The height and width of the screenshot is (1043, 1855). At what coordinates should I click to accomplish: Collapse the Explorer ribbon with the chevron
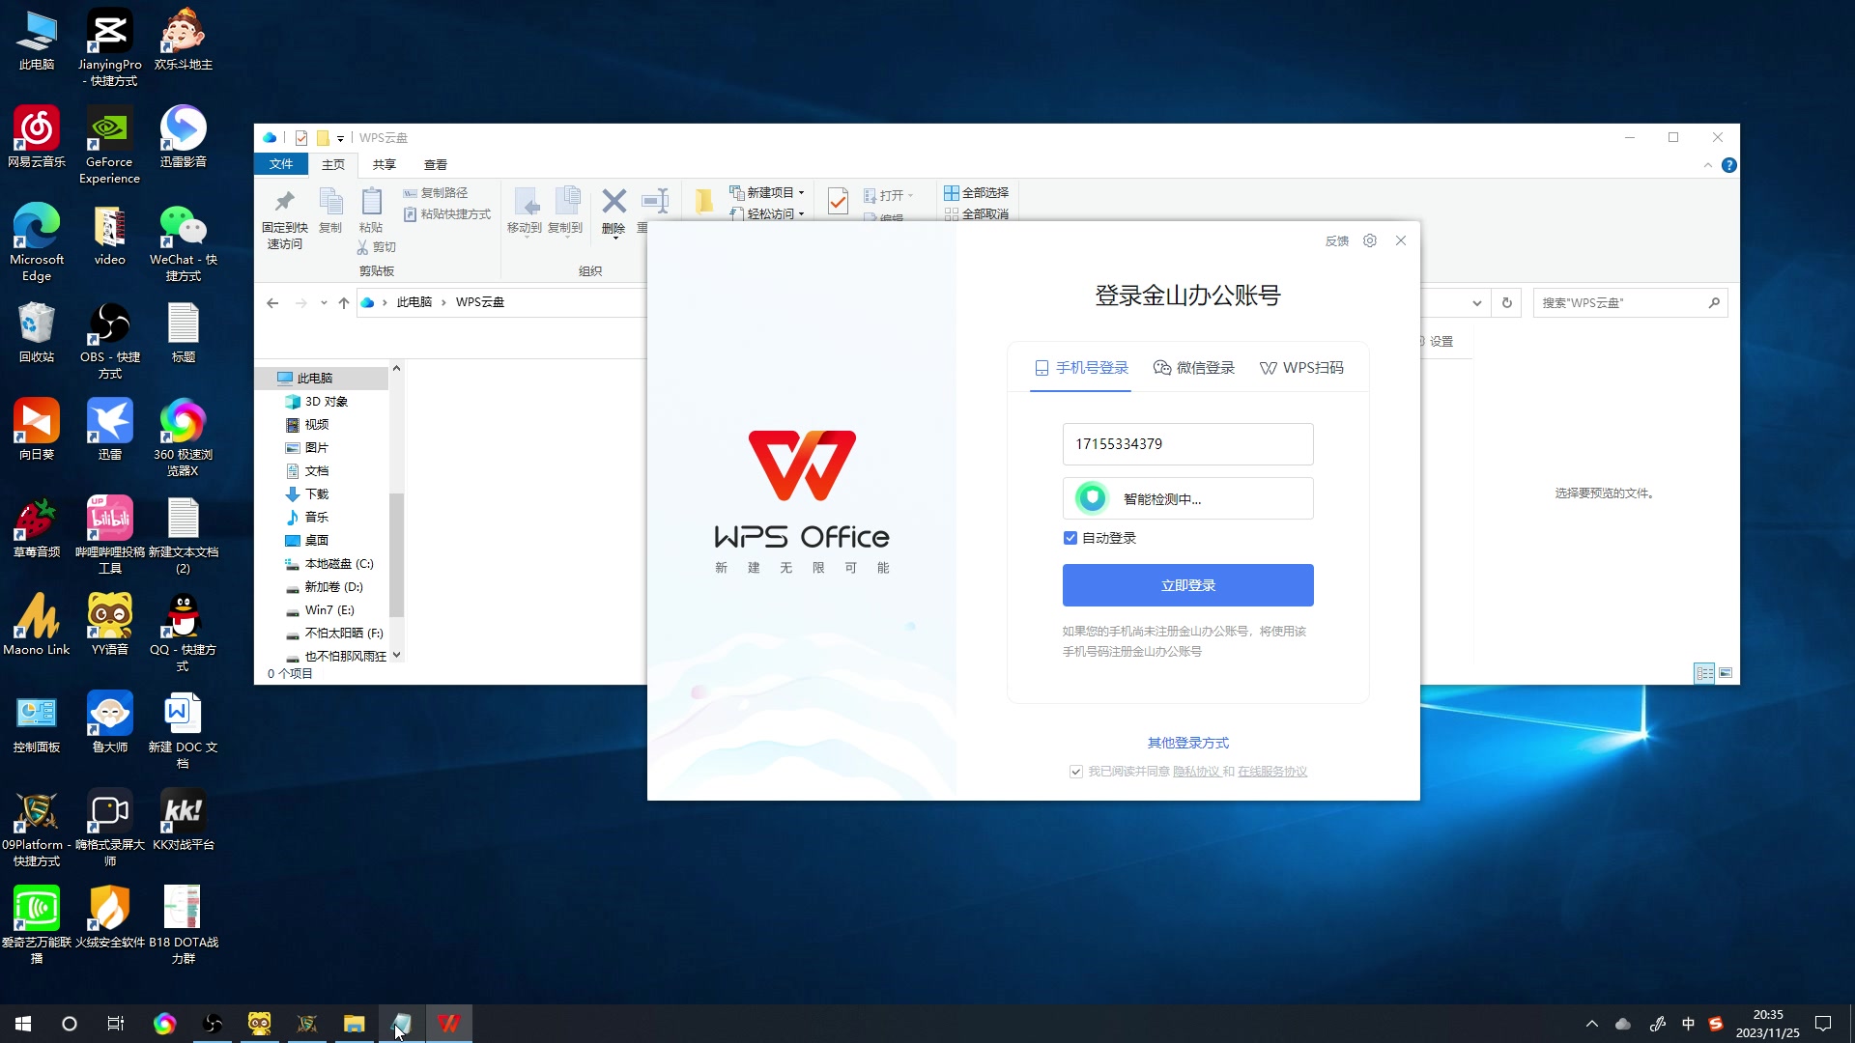click(1707, 165)
